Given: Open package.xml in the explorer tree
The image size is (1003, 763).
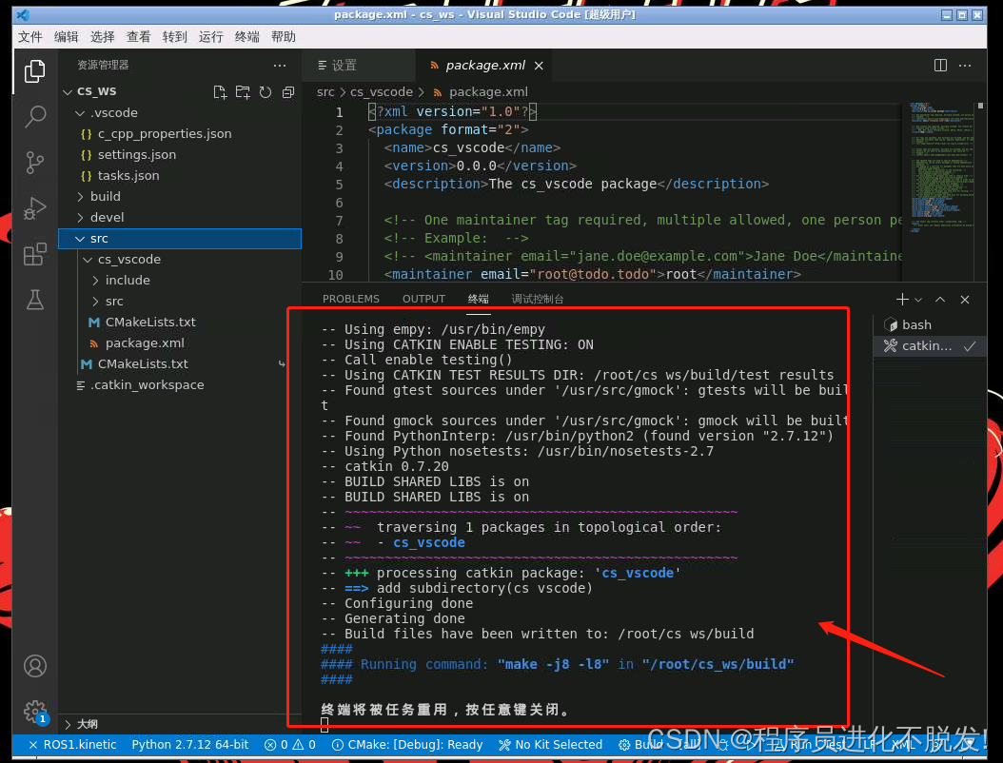Looking at the screenshot, I should coord(180,343).
